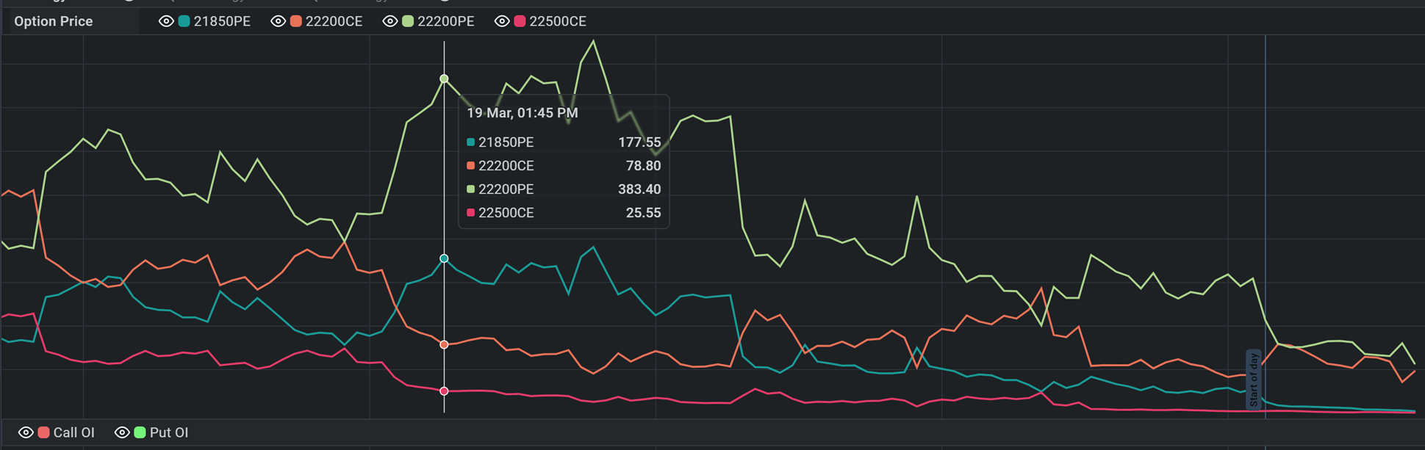This screenshot has width=1425, height=450.
Task: Click the Put OI legend label
Action: 169,432
